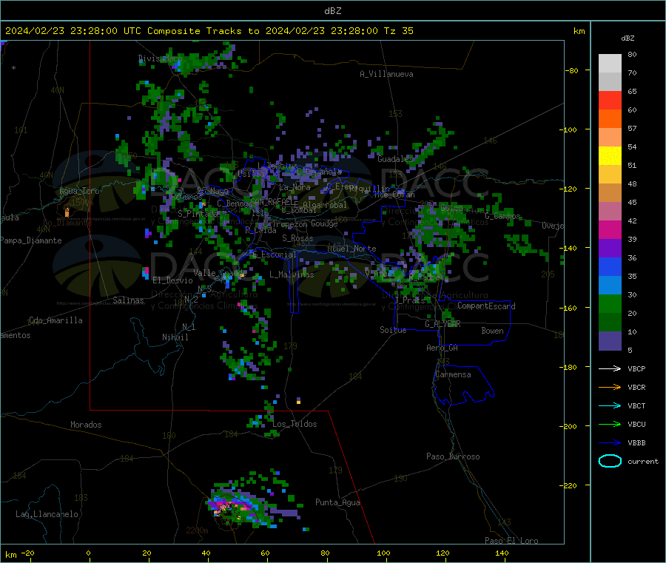This screenshot has height=563, width=666.
Task: Pick the royal blue swatch in dBZ scale
Action: (610, 266)
